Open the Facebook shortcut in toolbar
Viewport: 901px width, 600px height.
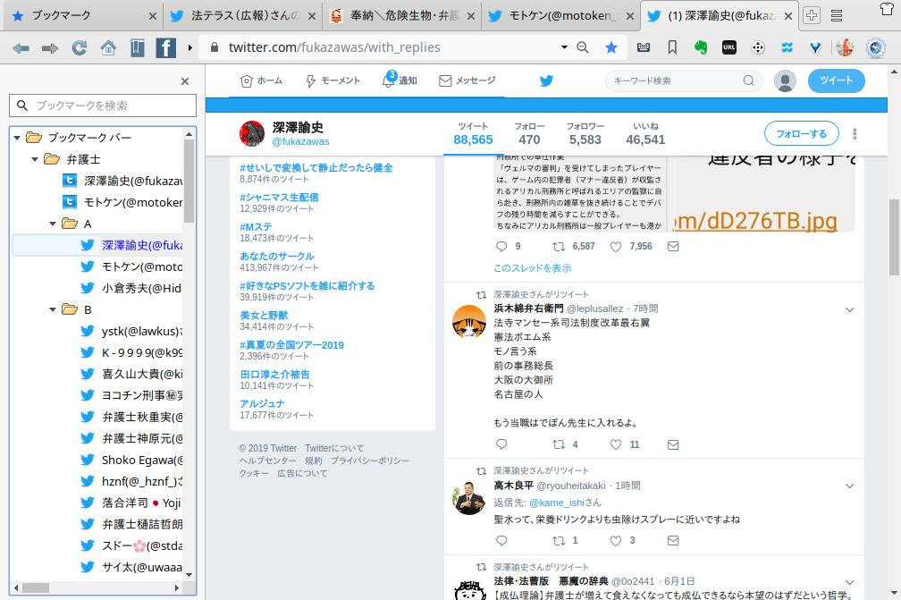[165, 47]
